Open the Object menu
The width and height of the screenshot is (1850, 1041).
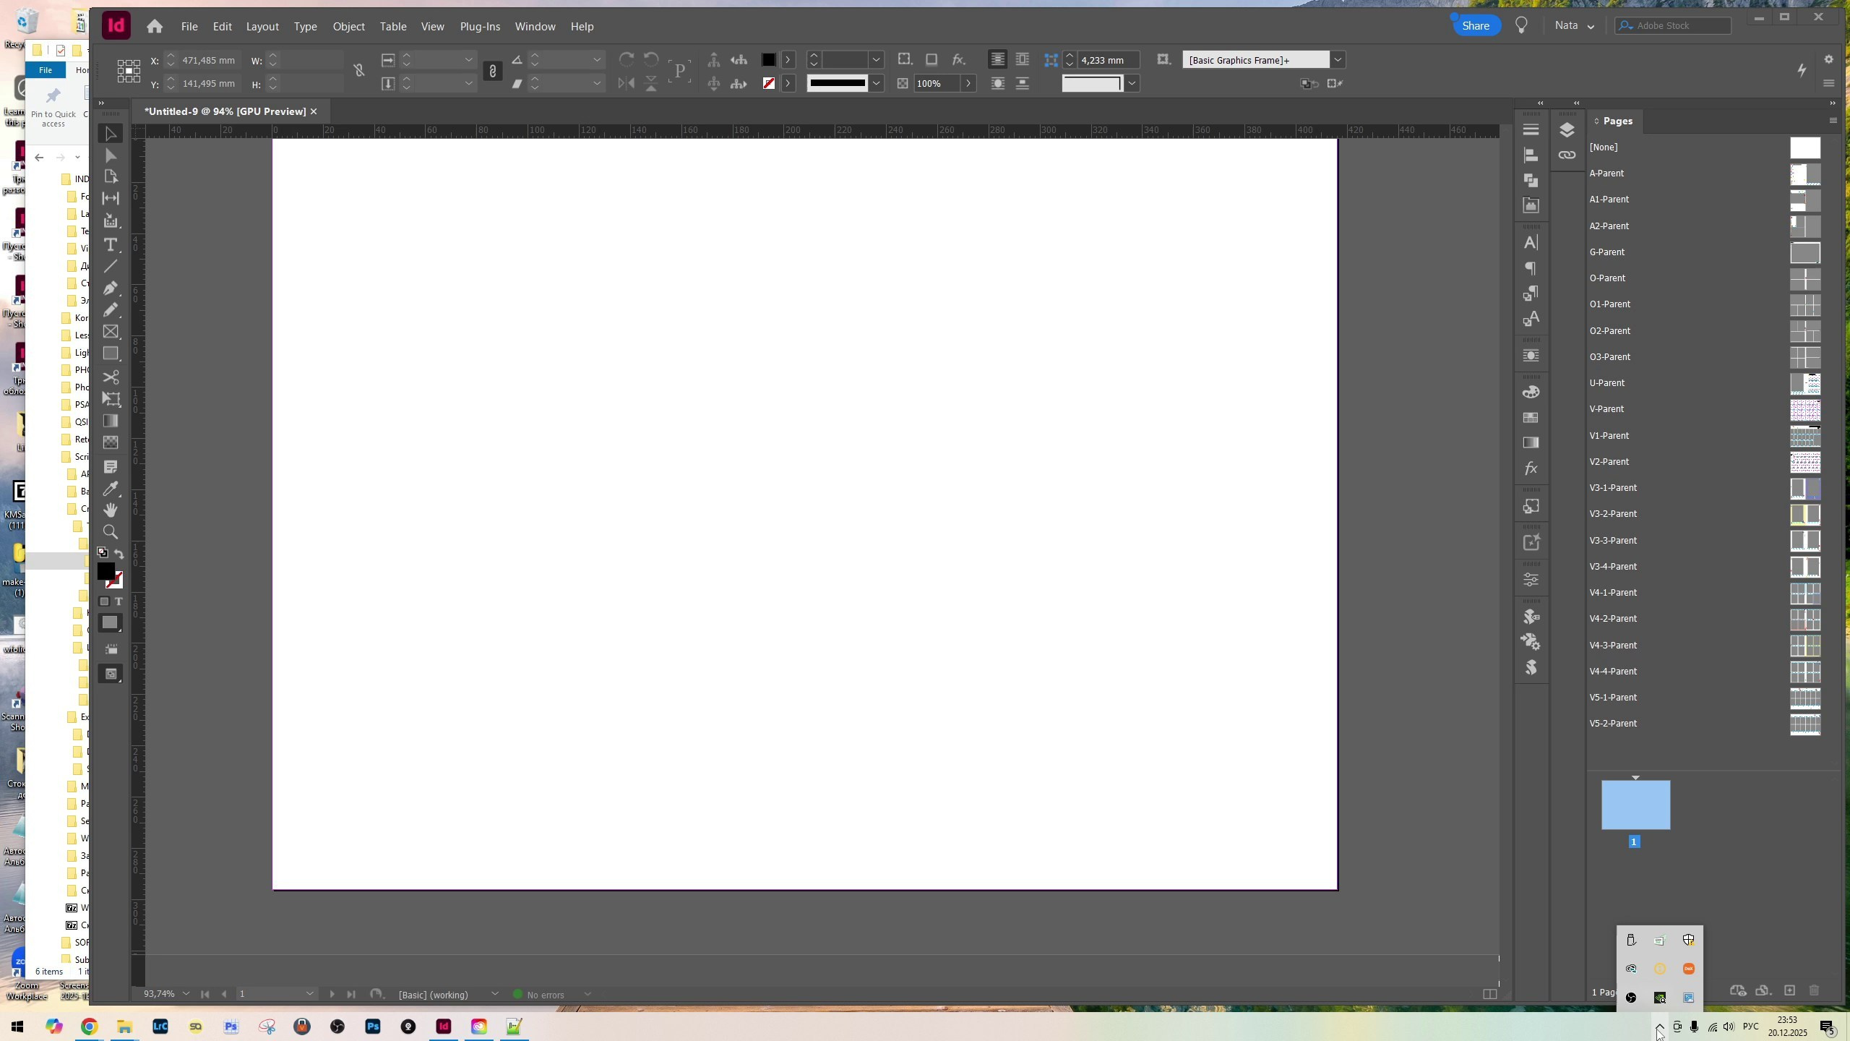(348, 27)
